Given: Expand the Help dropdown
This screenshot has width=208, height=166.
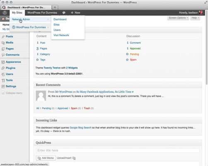Looking at the screenshot, I should pos(195,18).
